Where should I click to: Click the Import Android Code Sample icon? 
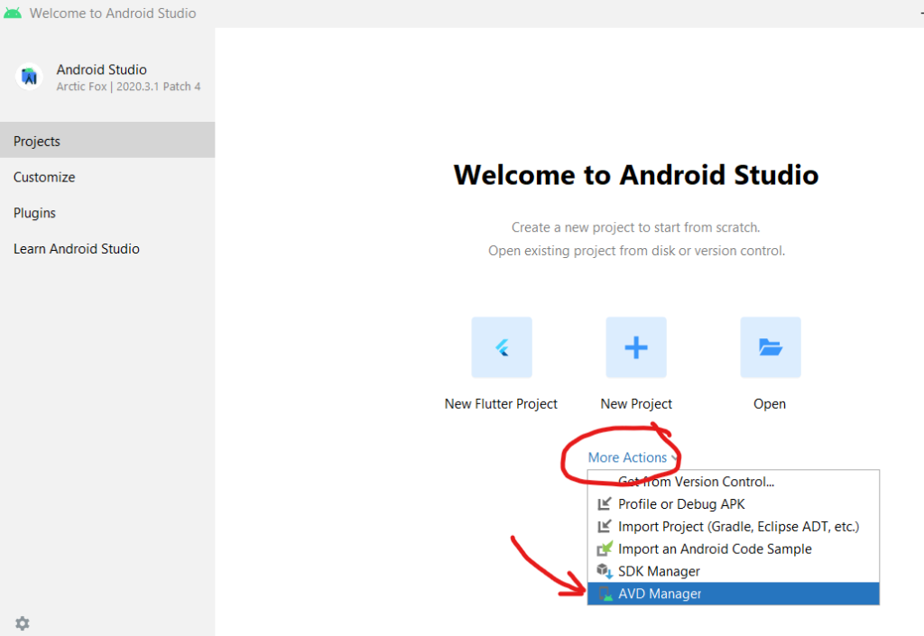604,548
